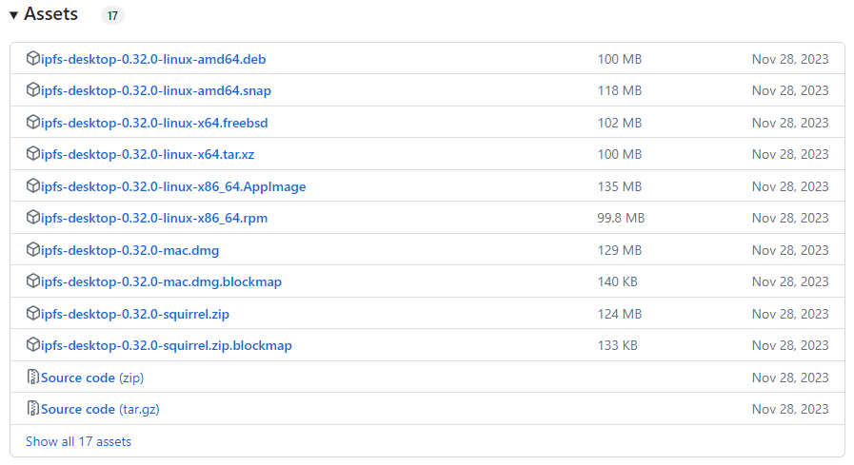Click package icon beside linux-amd64.snap
The height and width of the screenshot is (465, 854).
pos(32,89)
